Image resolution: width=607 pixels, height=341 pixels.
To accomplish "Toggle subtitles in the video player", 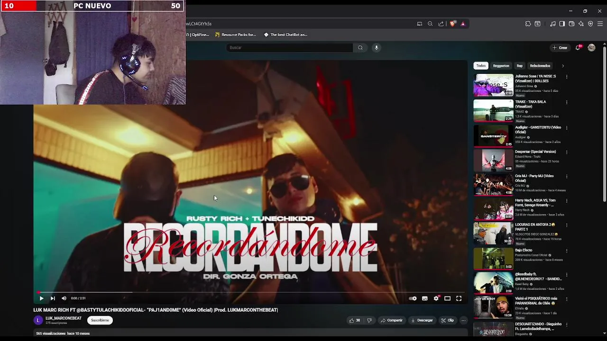I will (x=424, y=298).
